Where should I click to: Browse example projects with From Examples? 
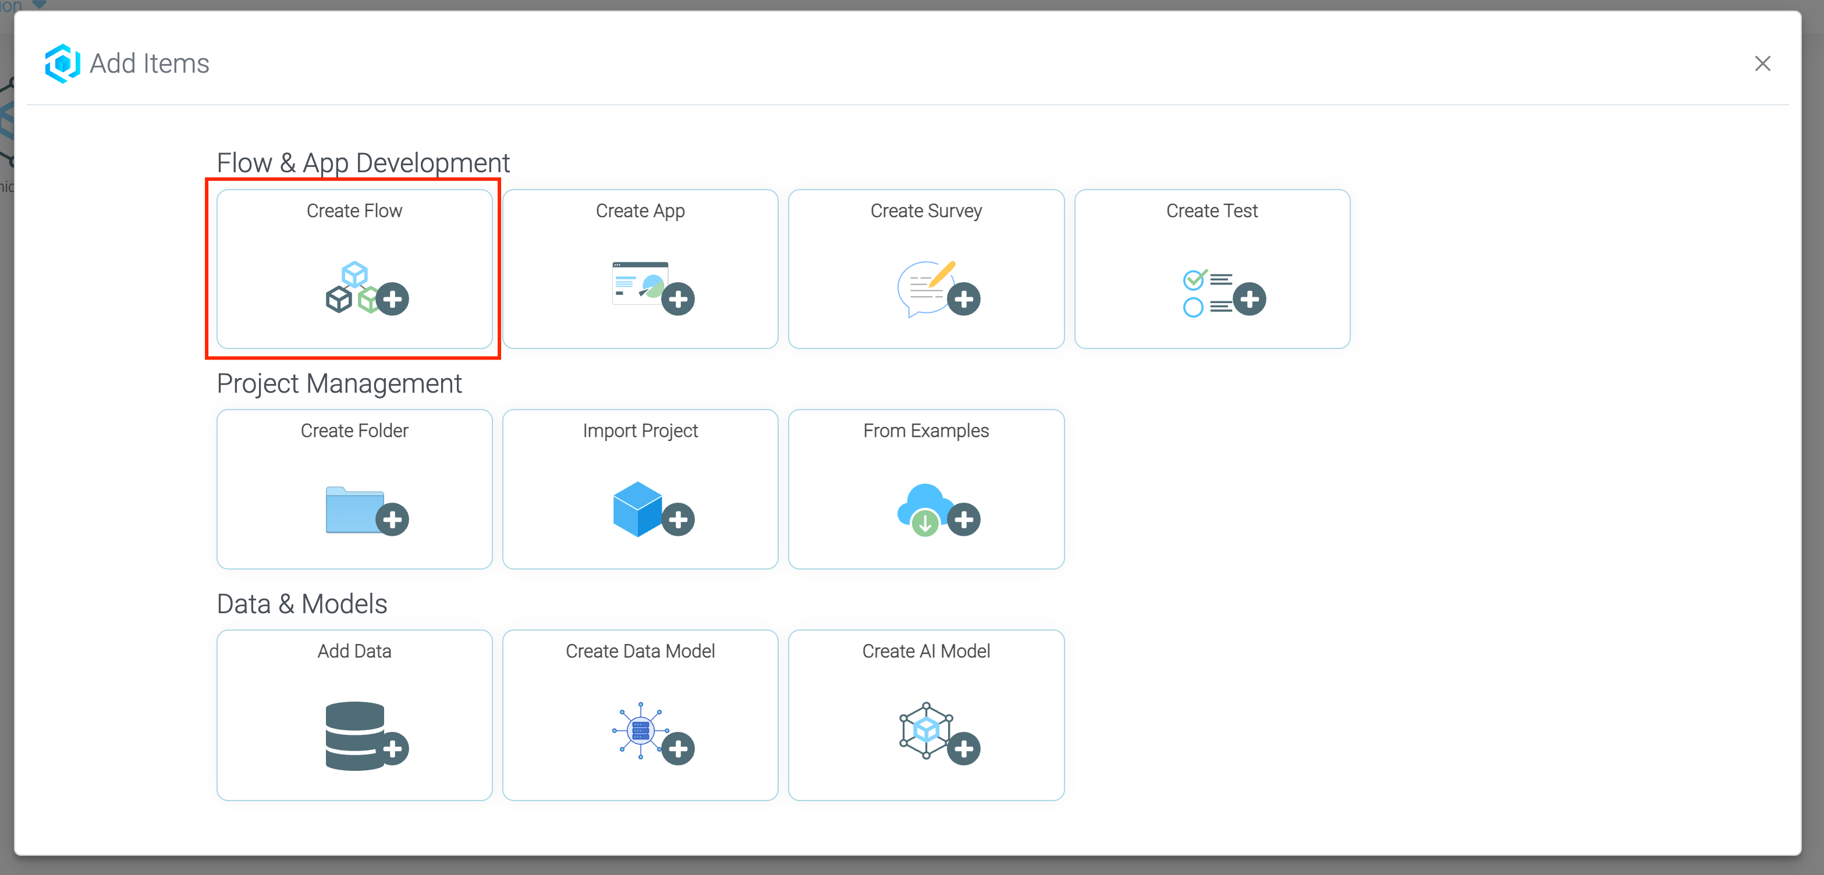pyautogui.click(x=926, y=490)
